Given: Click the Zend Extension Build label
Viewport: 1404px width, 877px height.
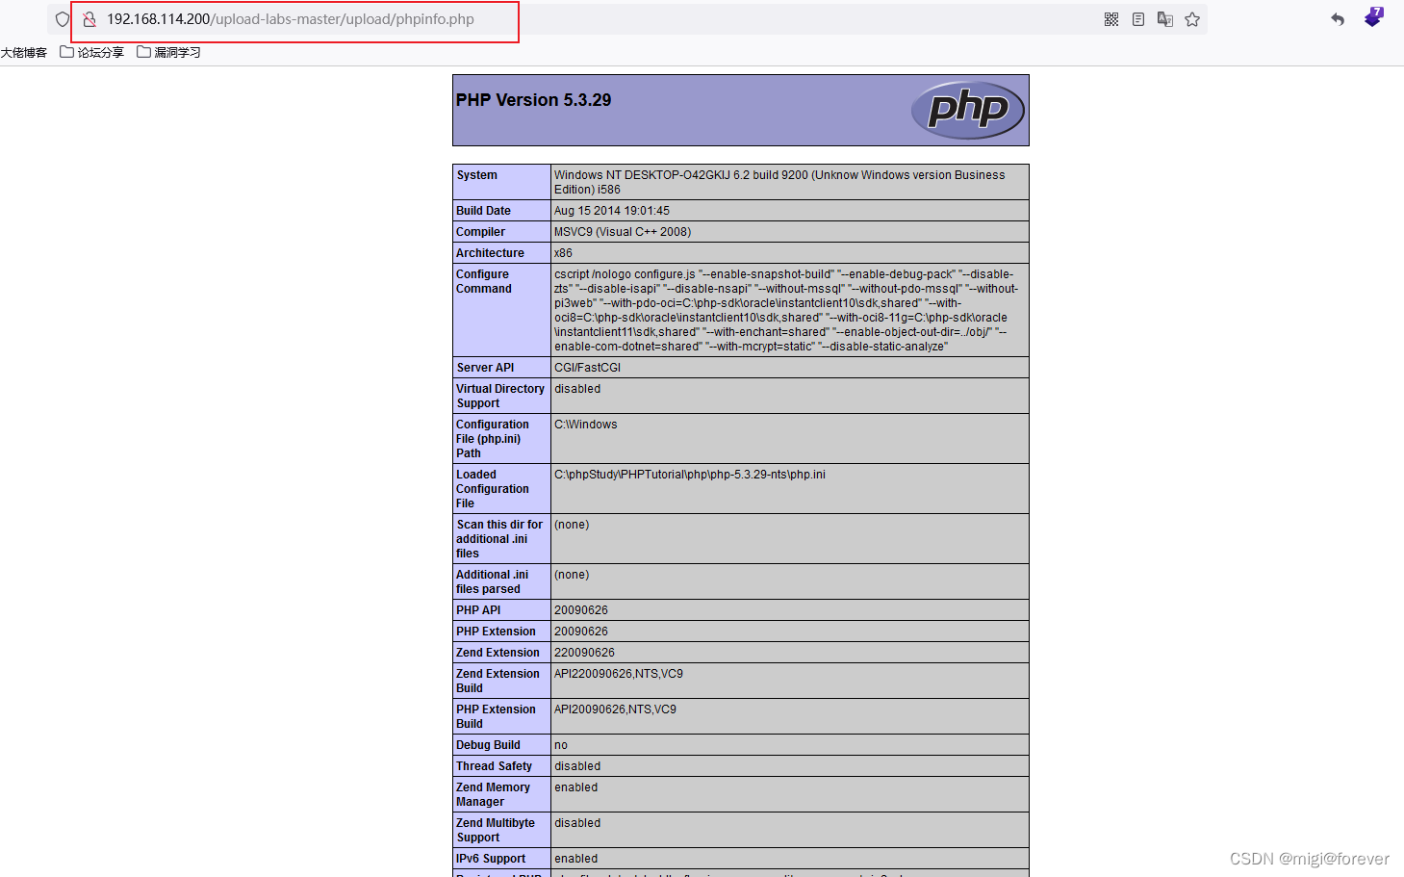Looking at the screenshot, I should point(498,681).
